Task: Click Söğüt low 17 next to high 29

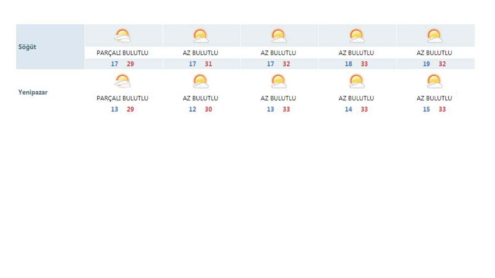Action: [114, 64]
